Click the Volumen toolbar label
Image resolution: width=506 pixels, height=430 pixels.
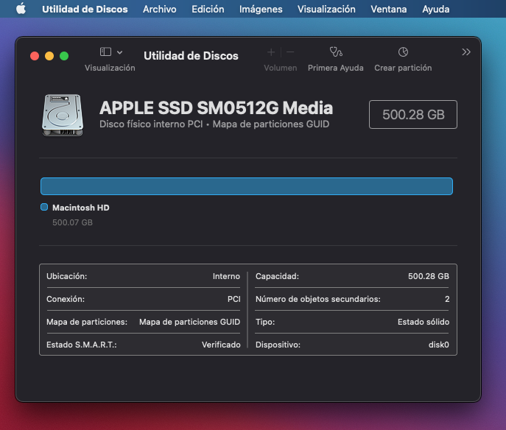(281, 68)
